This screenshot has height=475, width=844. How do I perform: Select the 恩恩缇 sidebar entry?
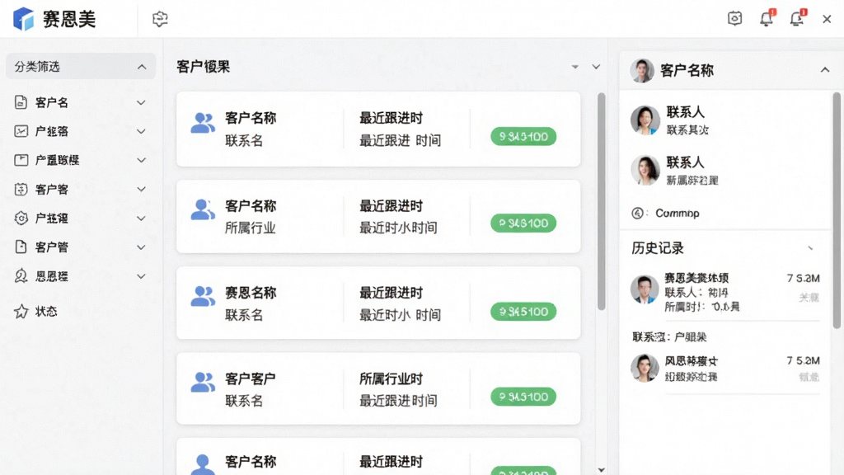81,276
